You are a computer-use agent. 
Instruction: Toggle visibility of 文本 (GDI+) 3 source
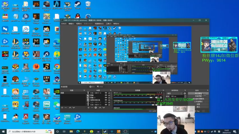106,105
